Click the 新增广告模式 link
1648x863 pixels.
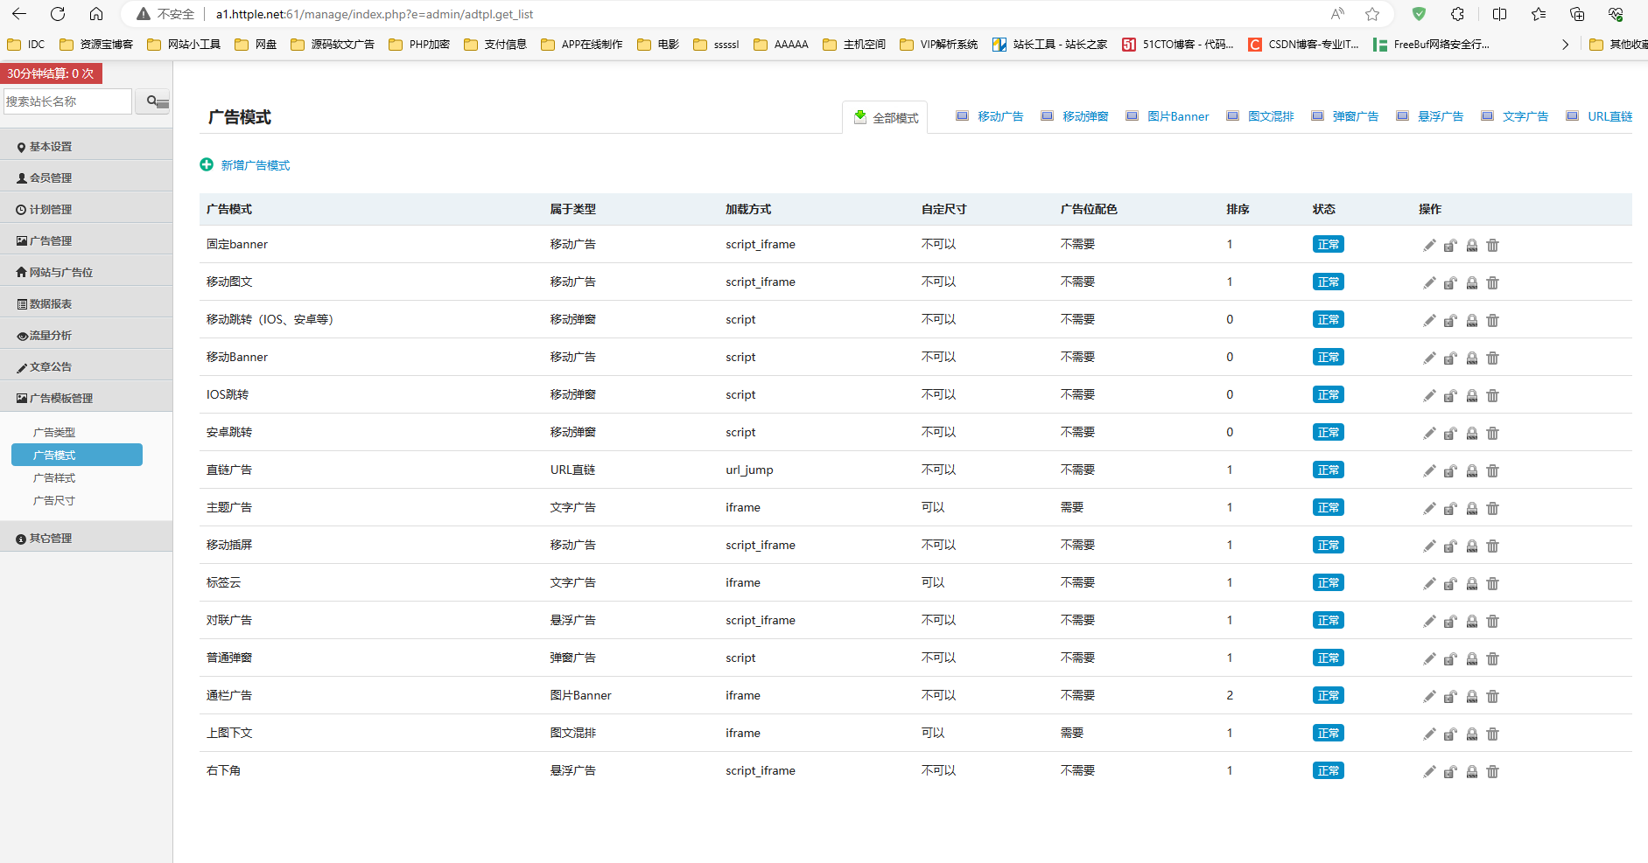[x=255, y=165]
